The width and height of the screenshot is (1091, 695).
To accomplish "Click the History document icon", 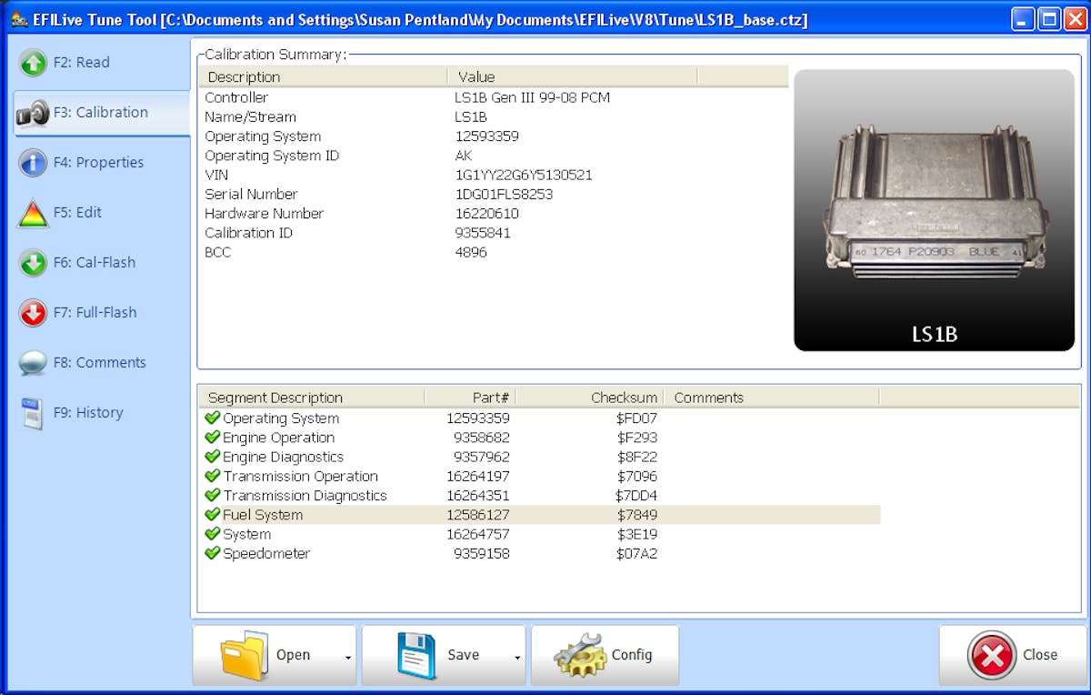I will point(32,413).
